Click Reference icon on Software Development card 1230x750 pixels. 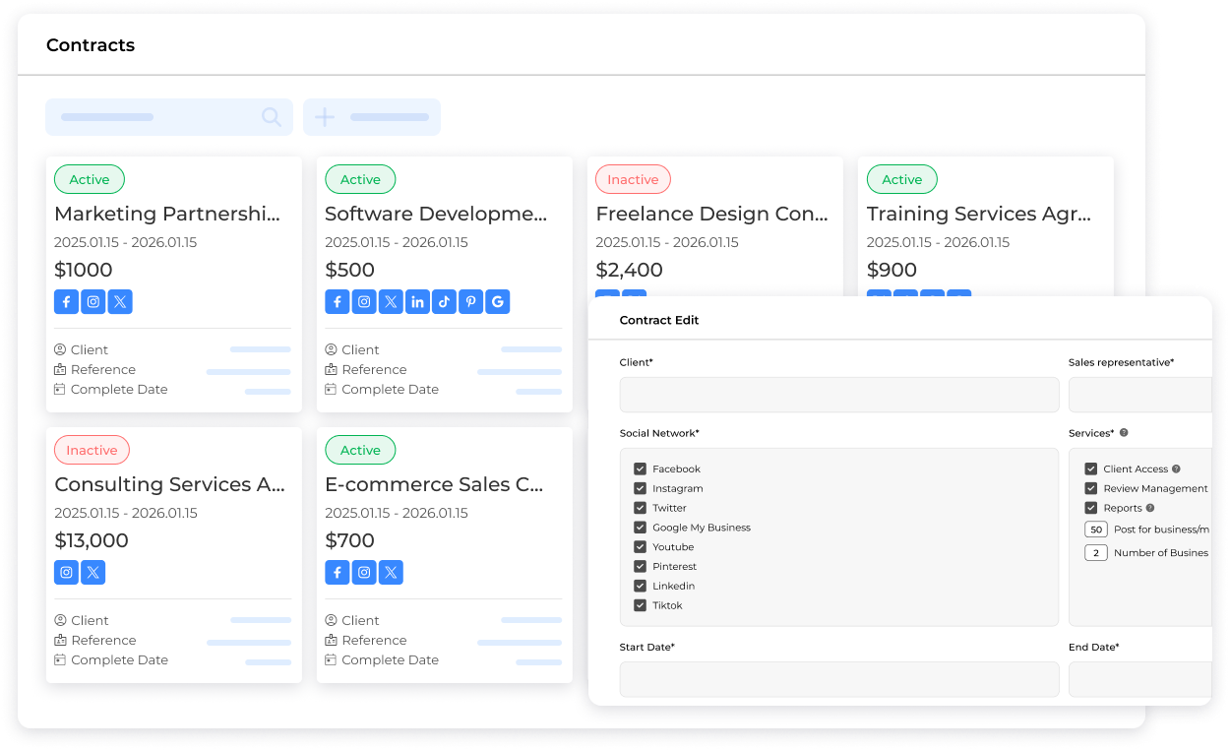point(331,369)
